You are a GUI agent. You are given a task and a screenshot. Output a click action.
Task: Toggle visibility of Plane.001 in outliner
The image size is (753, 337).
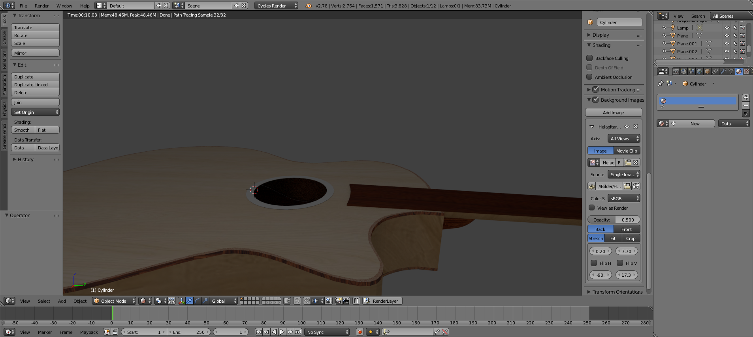(x=727, y=43)
